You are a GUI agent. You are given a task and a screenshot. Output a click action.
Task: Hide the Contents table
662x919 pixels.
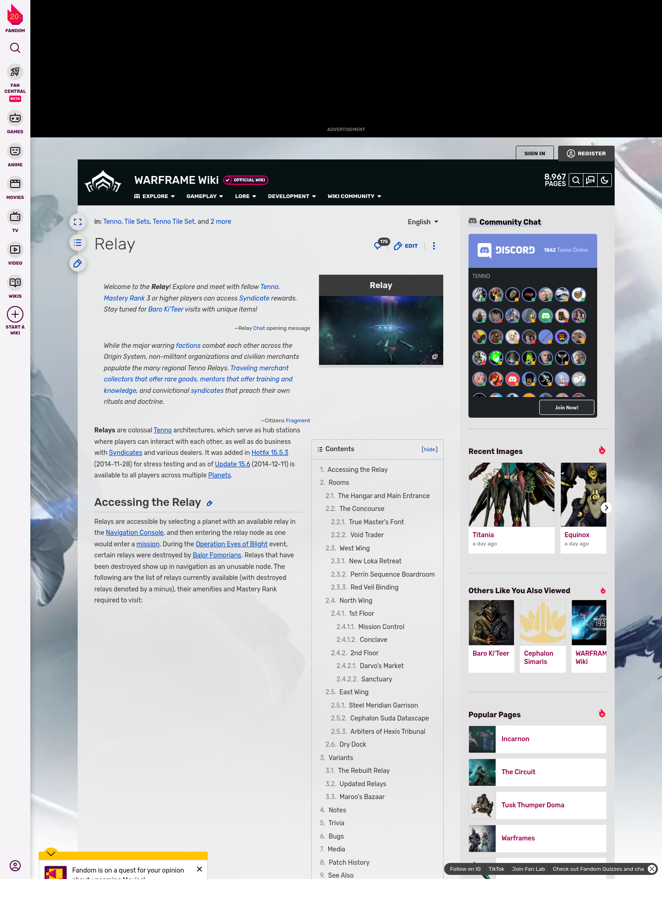tap(429, 449)
